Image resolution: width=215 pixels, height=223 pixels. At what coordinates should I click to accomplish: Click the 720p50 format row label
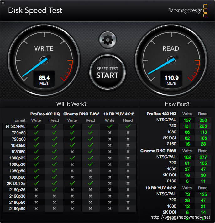19,133
